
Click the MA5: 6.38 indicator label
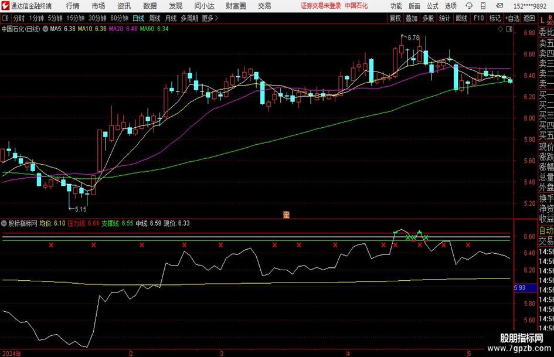point(63,29)
